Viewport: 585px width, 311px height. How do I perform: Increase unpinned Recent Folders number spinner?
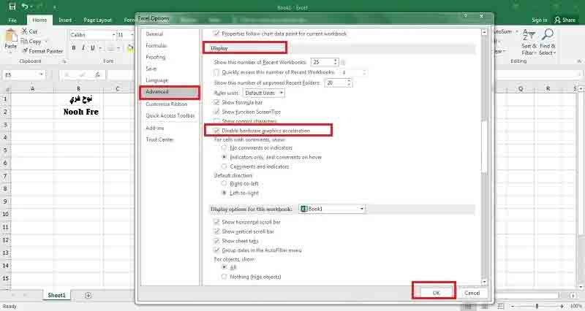click(349, 81)
